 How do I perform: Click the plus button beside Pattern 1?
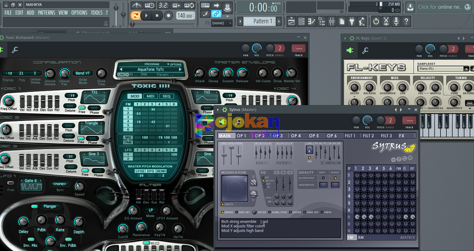tap(279, 21)
